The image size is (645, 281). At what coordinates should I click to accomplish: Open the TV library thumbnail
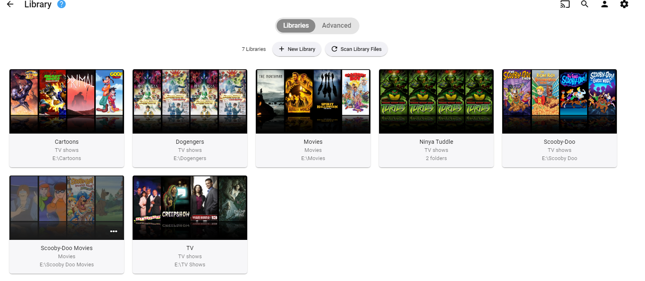(190, 208)
